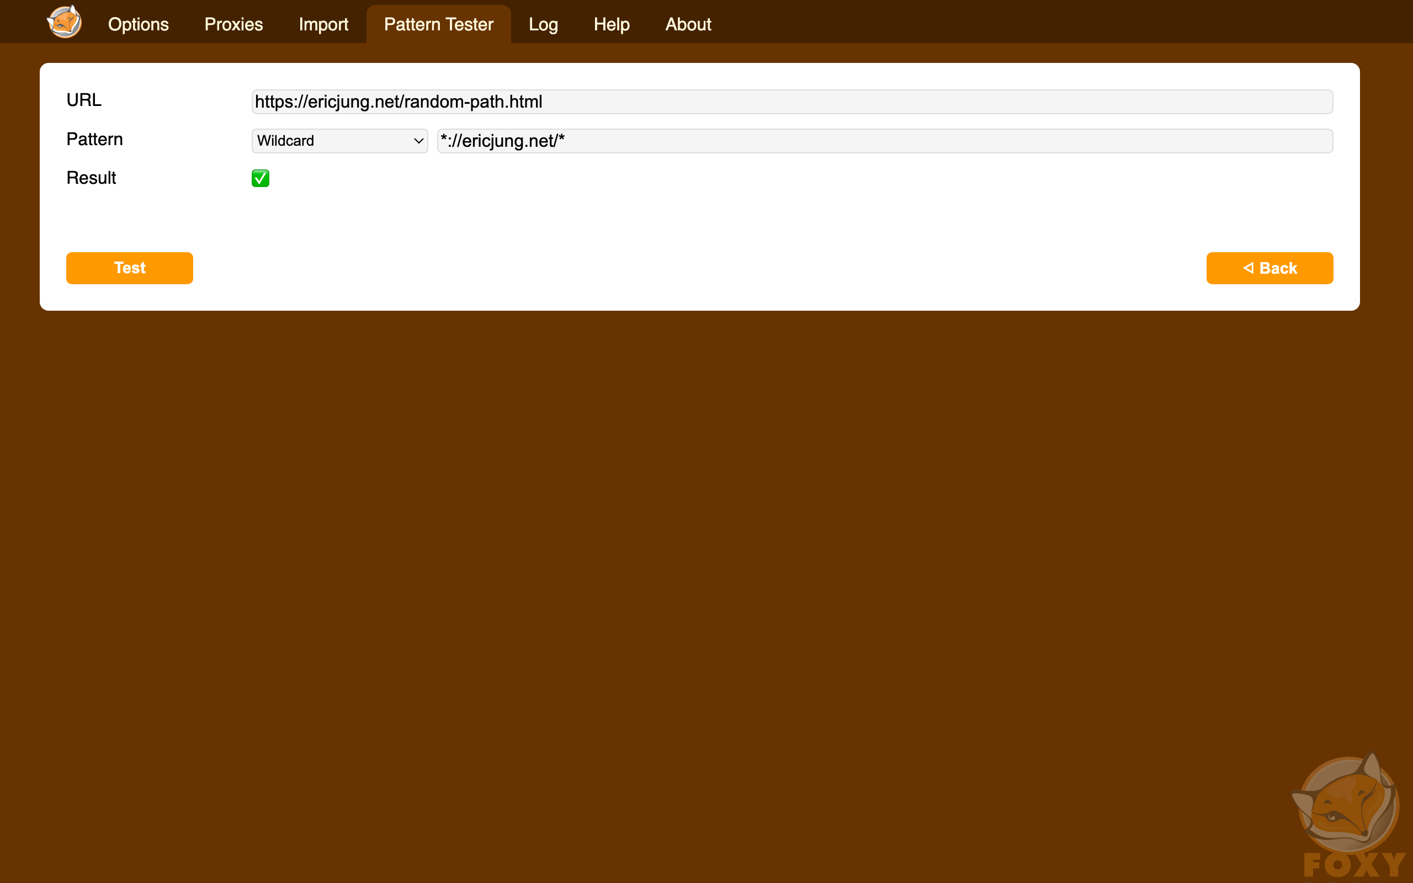This screenshot has height=883, width=1413.
Task: Click the pattern value wildcard text field
Action: [883, 140]
